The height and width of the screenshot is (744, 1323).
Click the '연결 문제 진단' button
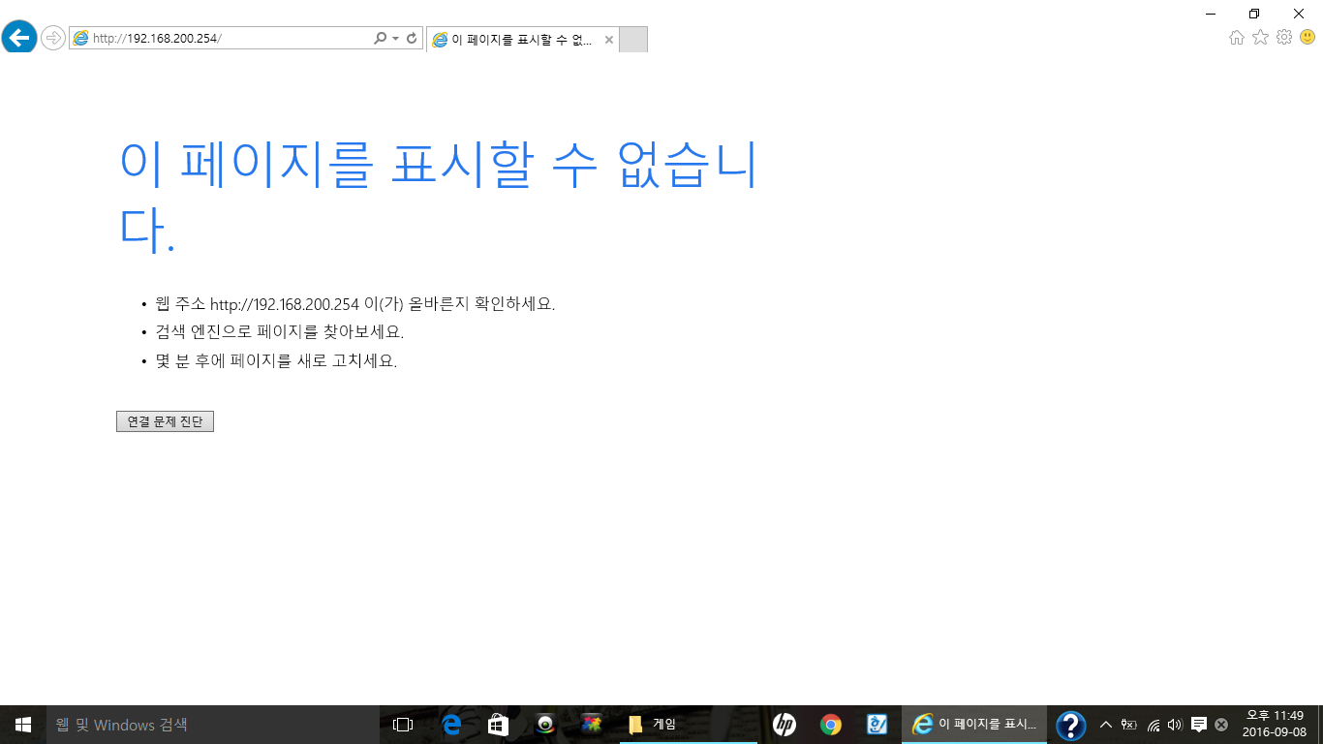[x=165, y=421]
